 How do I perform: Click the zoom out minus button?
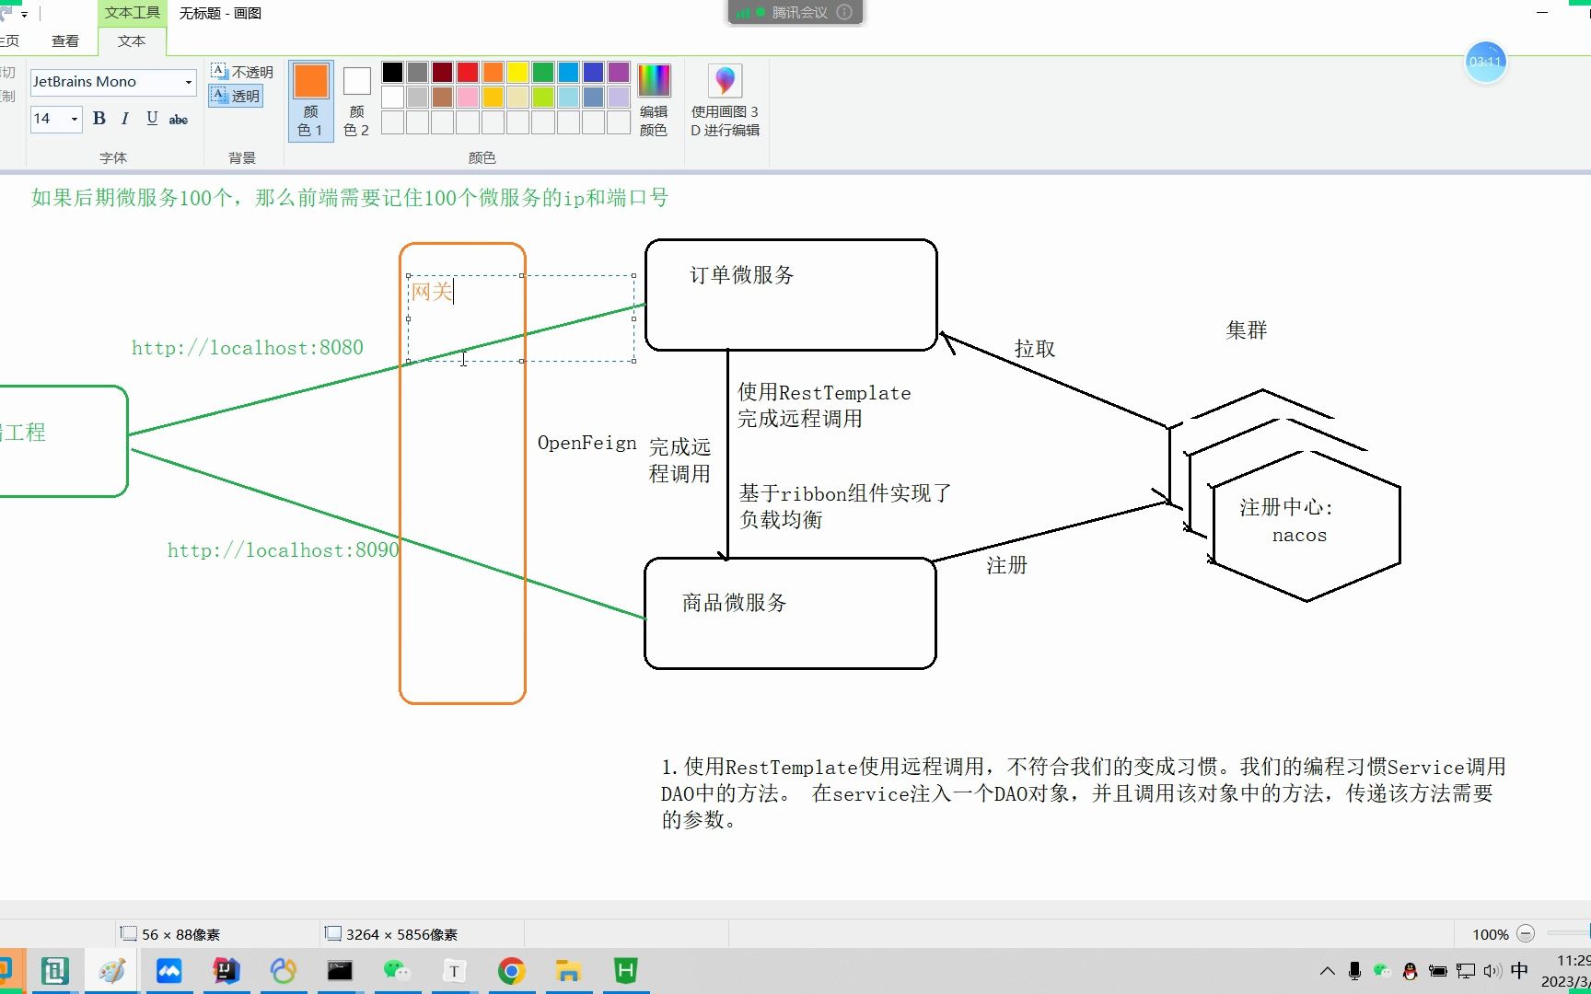[x=1526, y=933]
